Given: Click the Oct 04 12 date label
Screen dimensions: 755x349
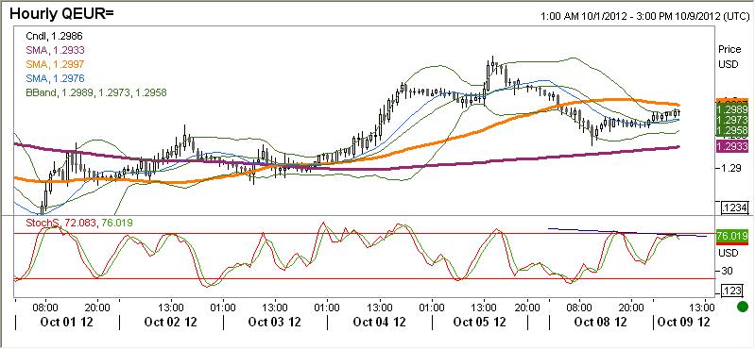Looking at the screenshot, I should 380,322.
